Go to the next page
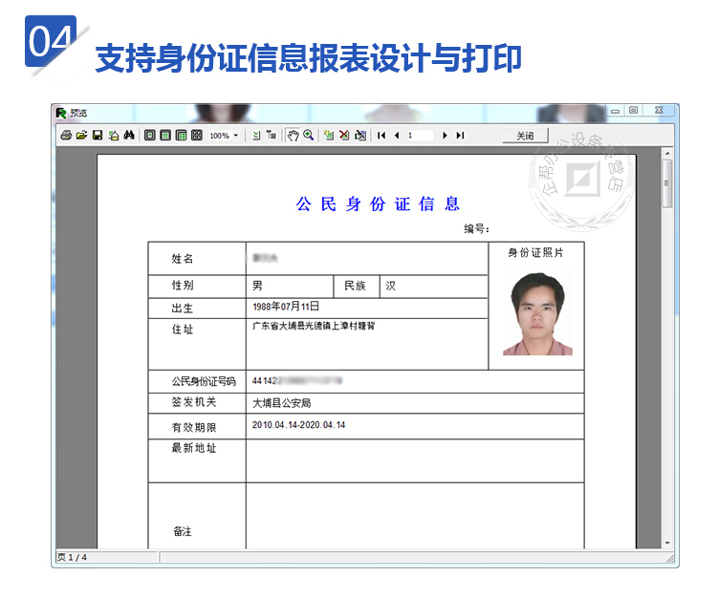The height and width of the screenshot is (598, 717). point(445,136)
